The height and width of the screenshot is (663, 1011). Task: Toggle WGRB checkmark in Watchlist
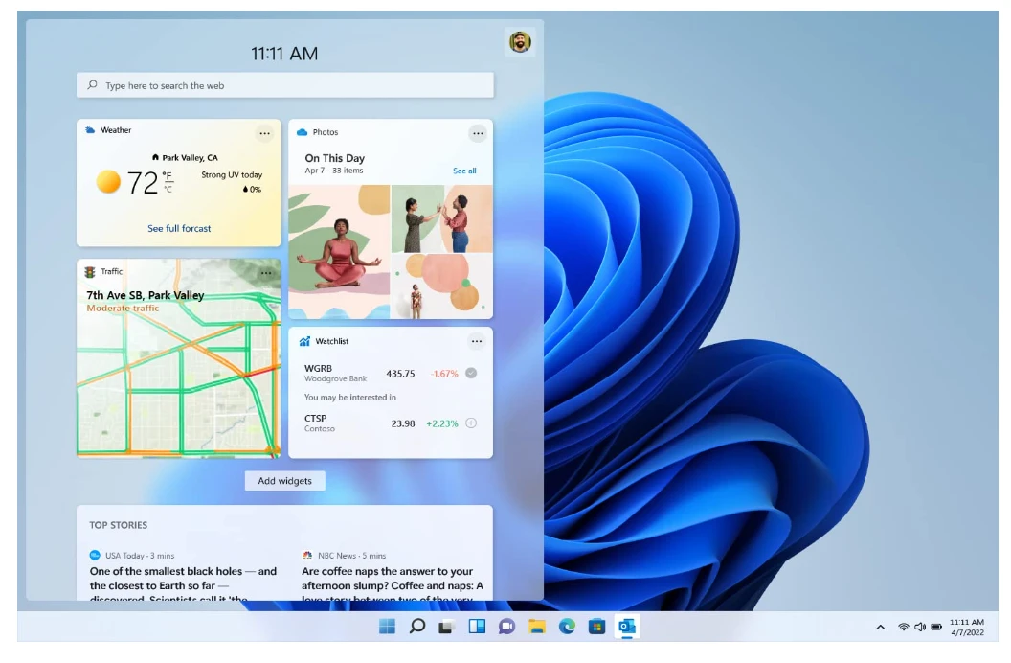[471, 373]
